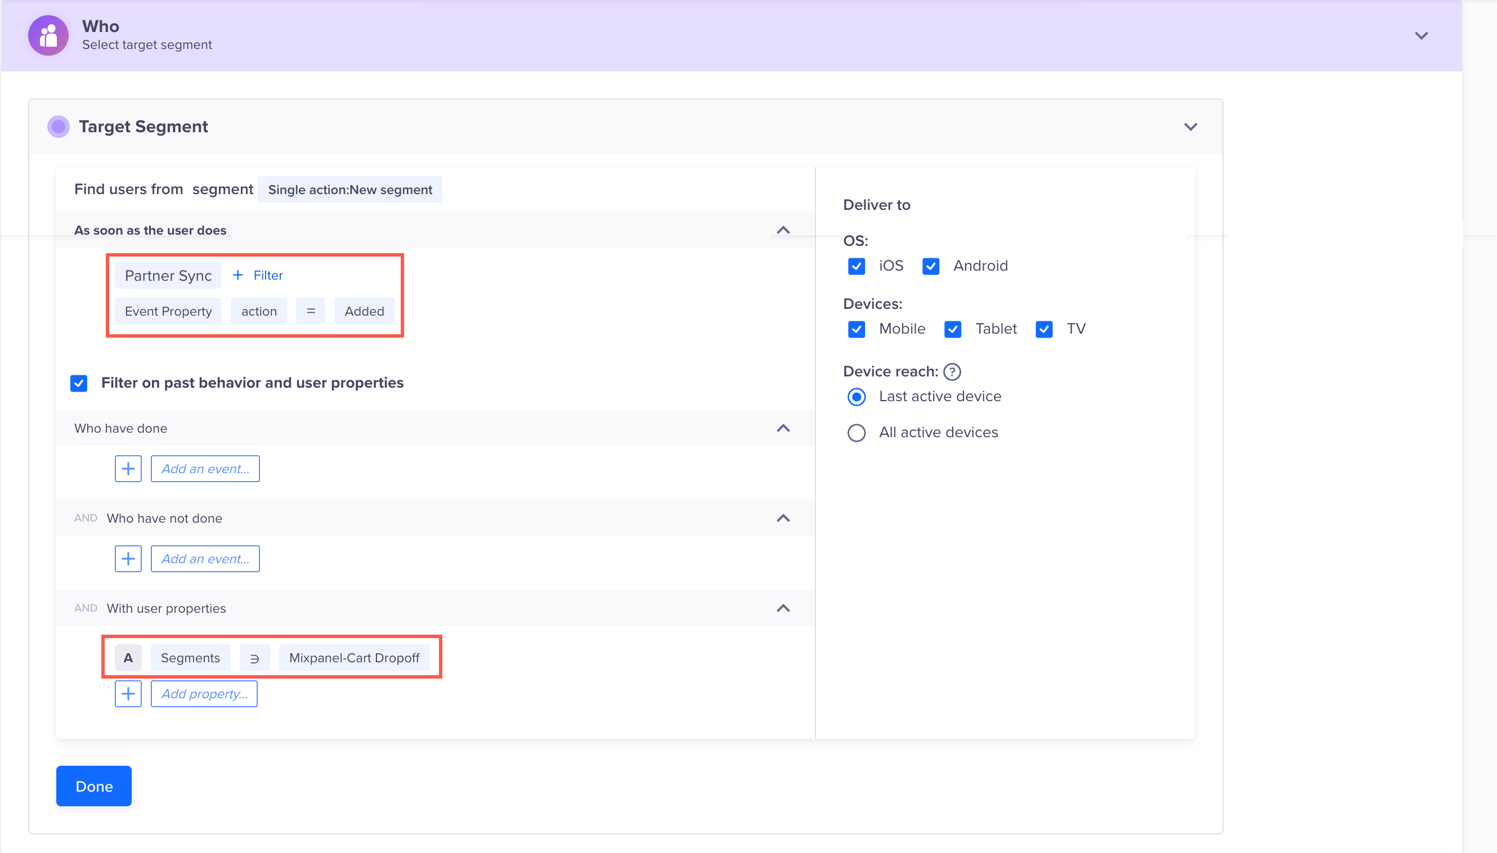Click the Filter link

268,275
